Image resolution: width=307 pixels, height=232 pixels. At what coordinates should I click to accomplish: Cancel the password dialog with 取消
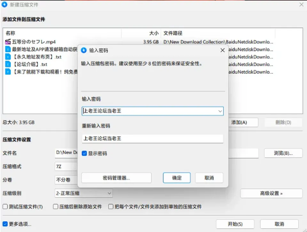pos(209,178)
